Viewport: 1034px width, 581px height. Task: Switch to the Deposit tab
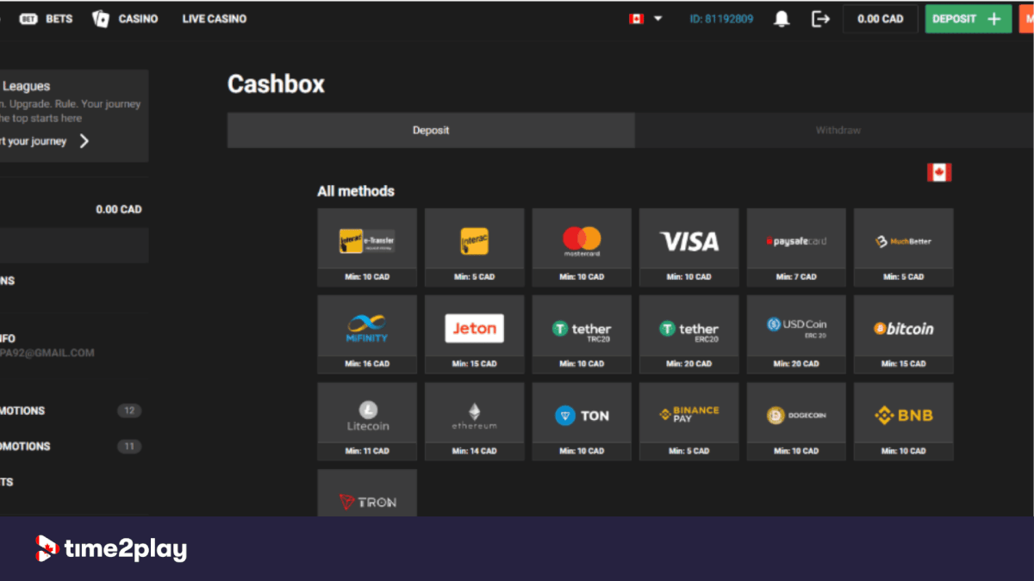pyautogui.click(x=431, y=131)
